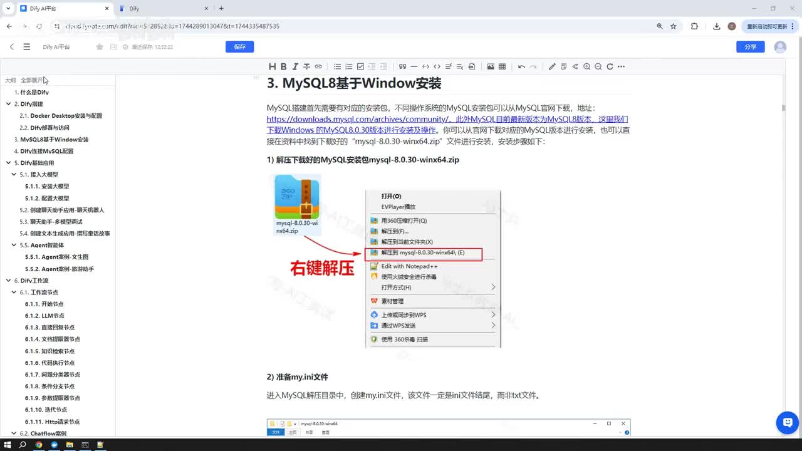Open a new browser tab
This screenshot has height=451, width=802.
[221, 8]
